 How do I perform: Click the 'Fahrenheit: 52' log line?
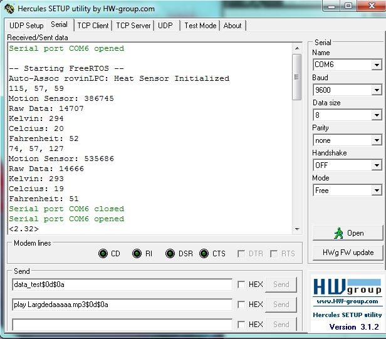44,138
